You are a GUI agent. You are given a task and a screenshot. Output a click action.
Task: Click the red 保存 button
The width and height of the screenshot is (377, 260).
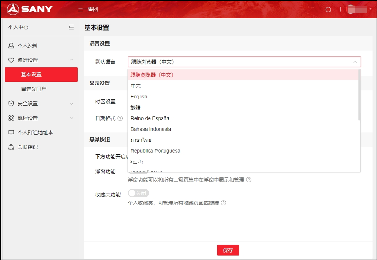coord(228,250)
